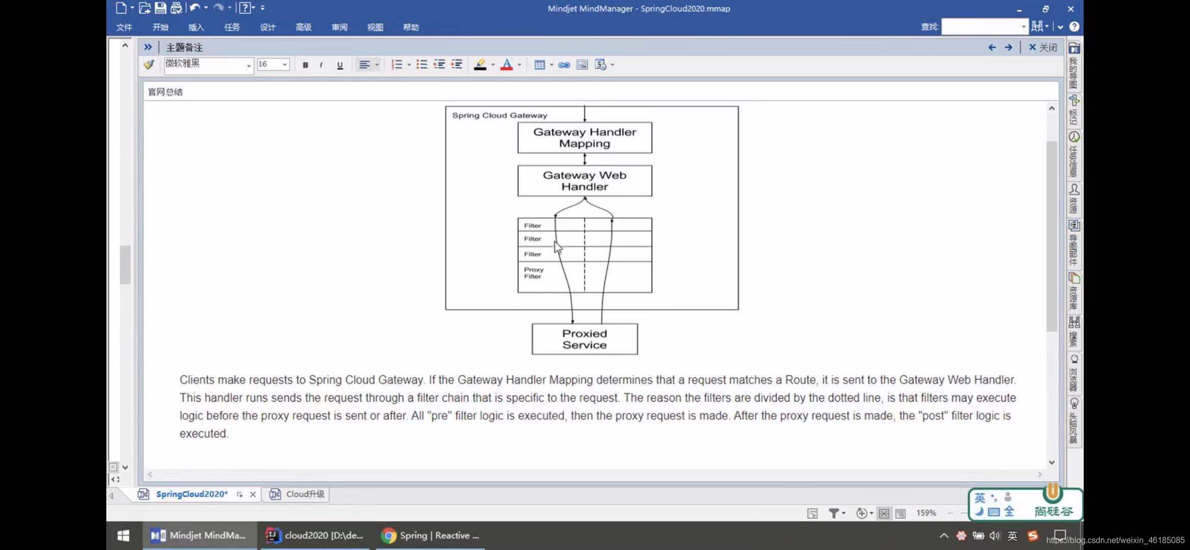Open the map parts side panel icon

1074,226
